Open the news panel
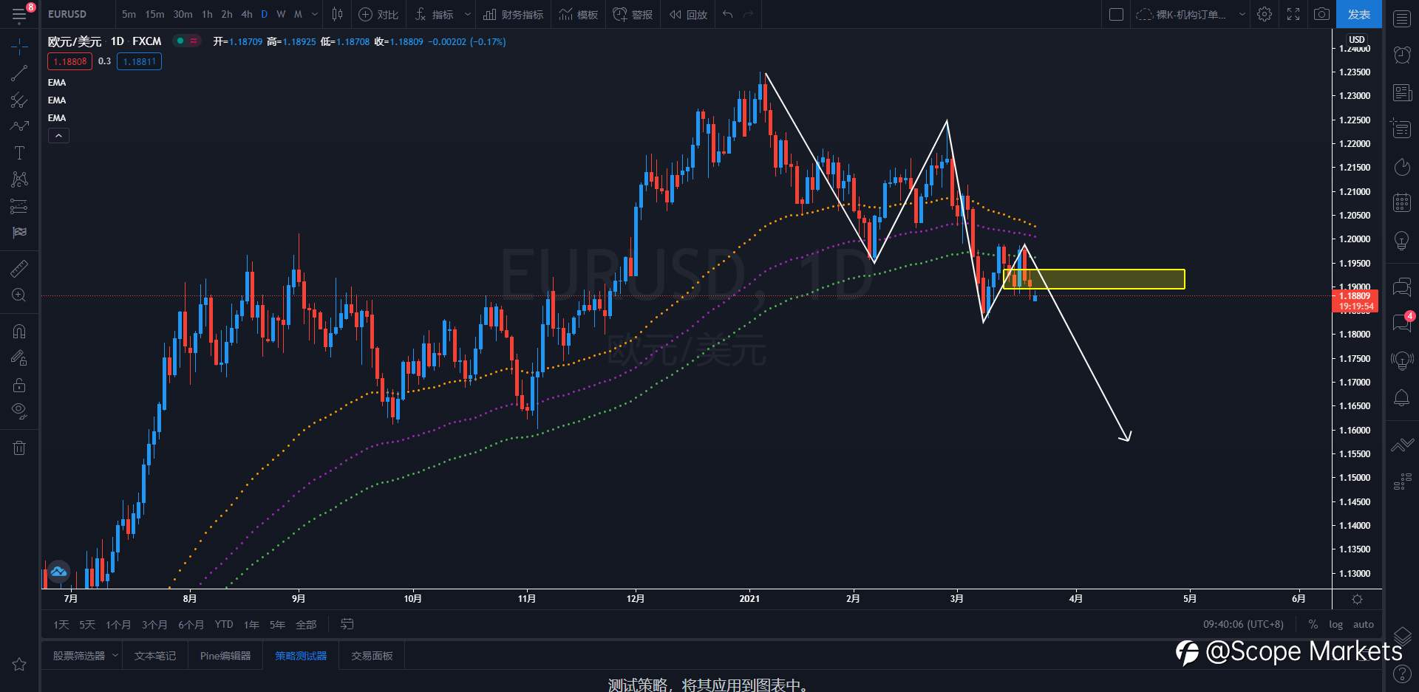 [1402, 92]
